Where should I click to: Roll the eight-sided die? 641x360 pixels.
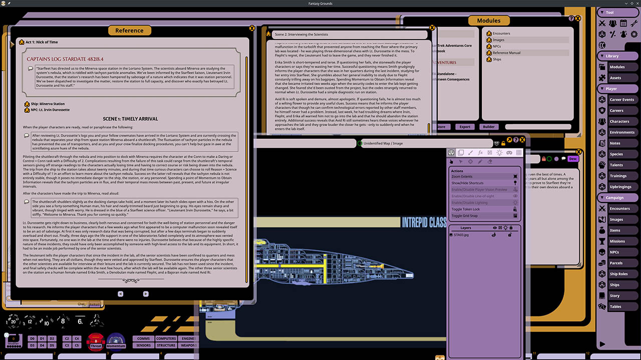click(62, 321)
